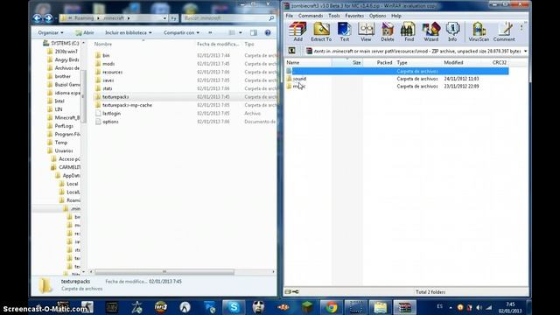Screen dimensions: 560x315
Task: Click the Buscar .minecraft search field
Action: (x=225, y=17)
